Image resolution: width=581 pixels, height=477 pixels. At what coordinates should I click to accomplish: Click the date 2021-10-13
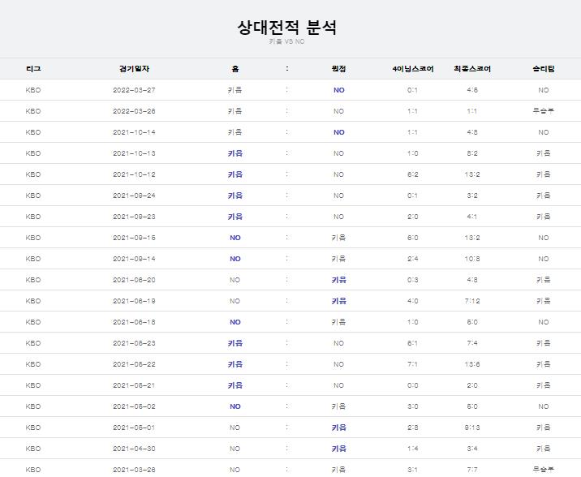pyautogui.click(x=134, y=153)
